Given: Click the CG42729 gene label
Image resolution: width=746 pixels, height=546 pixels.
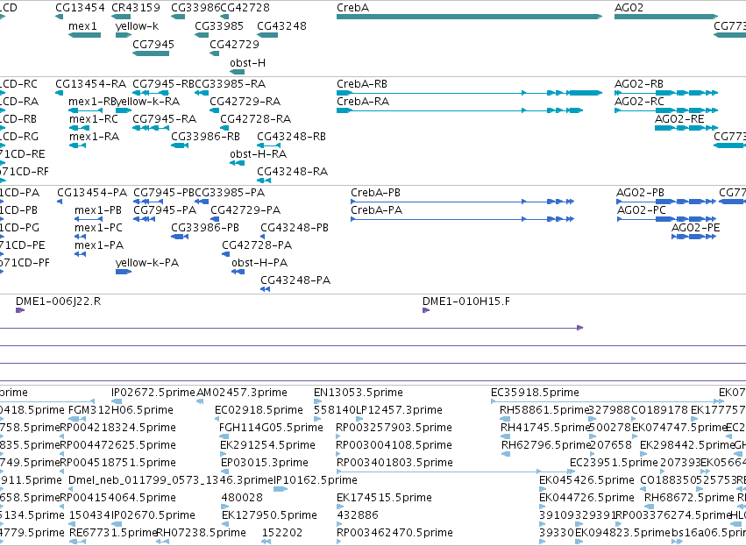Looking at the screenshot, I should click(234, 44).
